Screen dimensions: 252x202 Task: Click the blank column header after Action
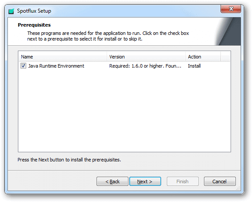click(x=225, y=57)
